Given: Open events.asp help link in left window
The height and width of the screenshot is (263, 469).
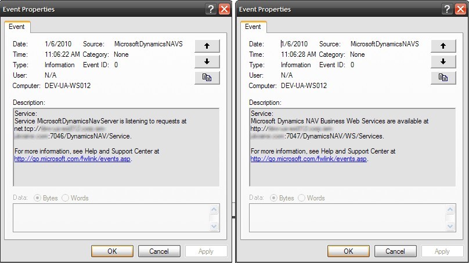Looking at the screenshot, I should [x=73, y=159].
